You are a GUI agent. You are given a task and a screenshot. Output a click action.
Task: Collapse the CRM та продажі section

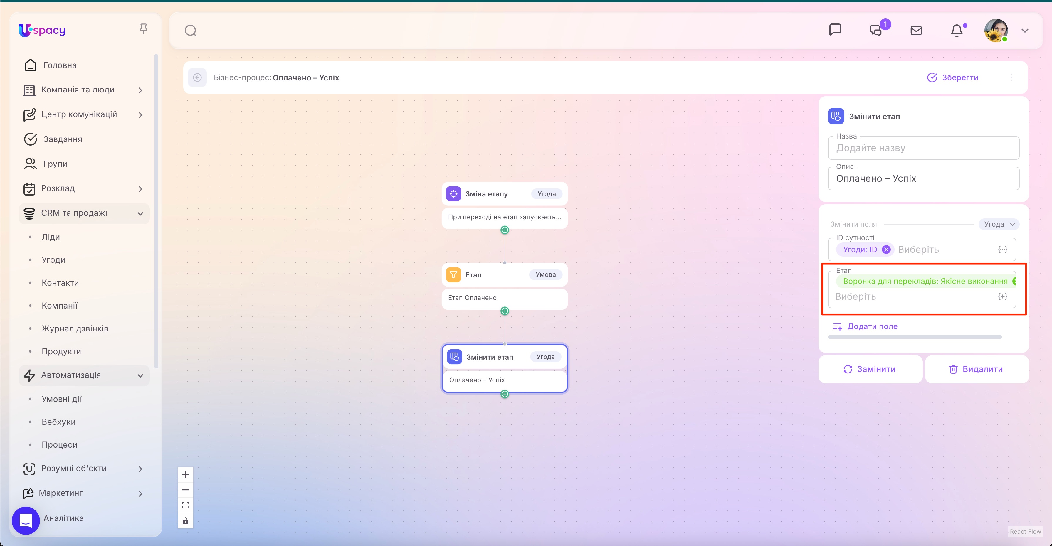(140, 213)
